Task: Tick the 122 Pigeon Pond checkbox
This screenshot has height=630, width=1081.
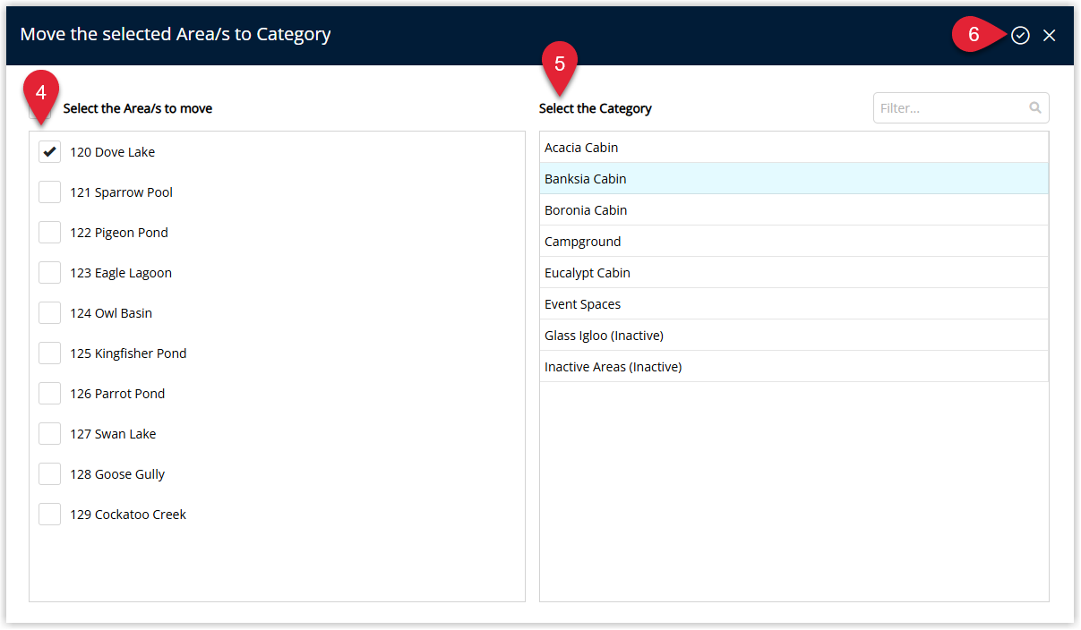Action: point(49,233)
